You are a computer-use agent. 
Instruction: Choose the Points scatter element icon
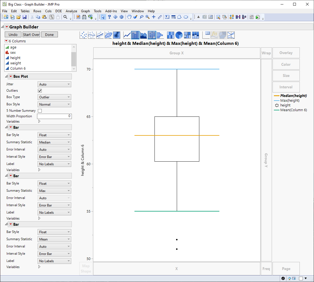(84, 35)
